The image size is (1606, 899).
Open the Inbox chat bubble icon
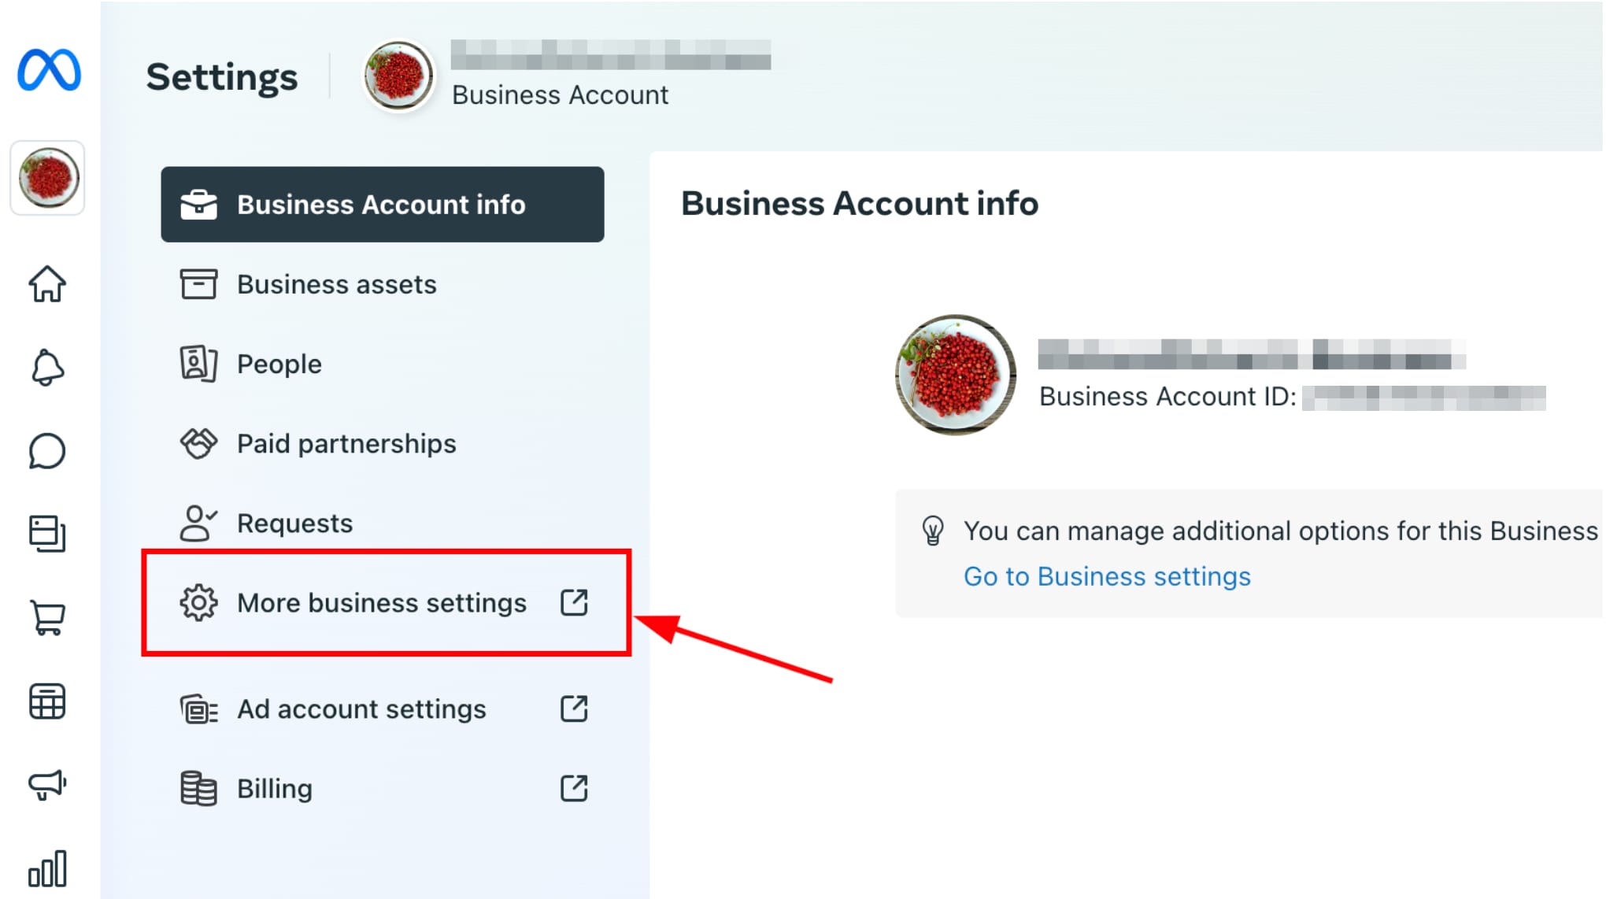tap(47, 452)
